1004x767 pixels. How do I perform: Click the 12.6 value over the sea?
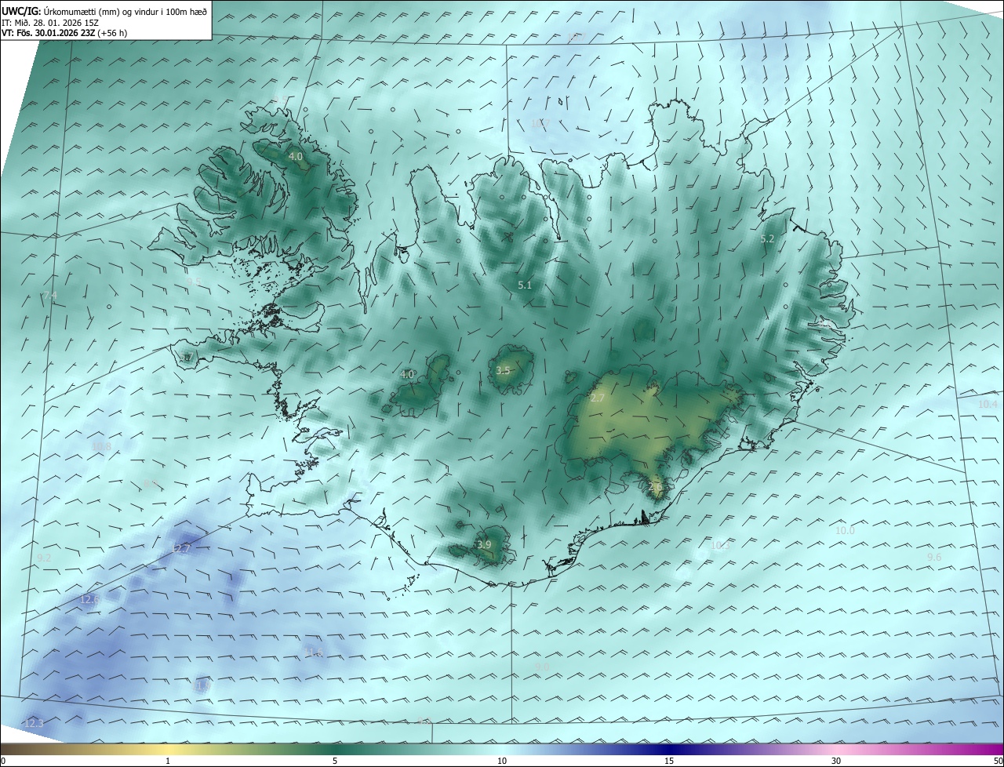click(89, 600)
